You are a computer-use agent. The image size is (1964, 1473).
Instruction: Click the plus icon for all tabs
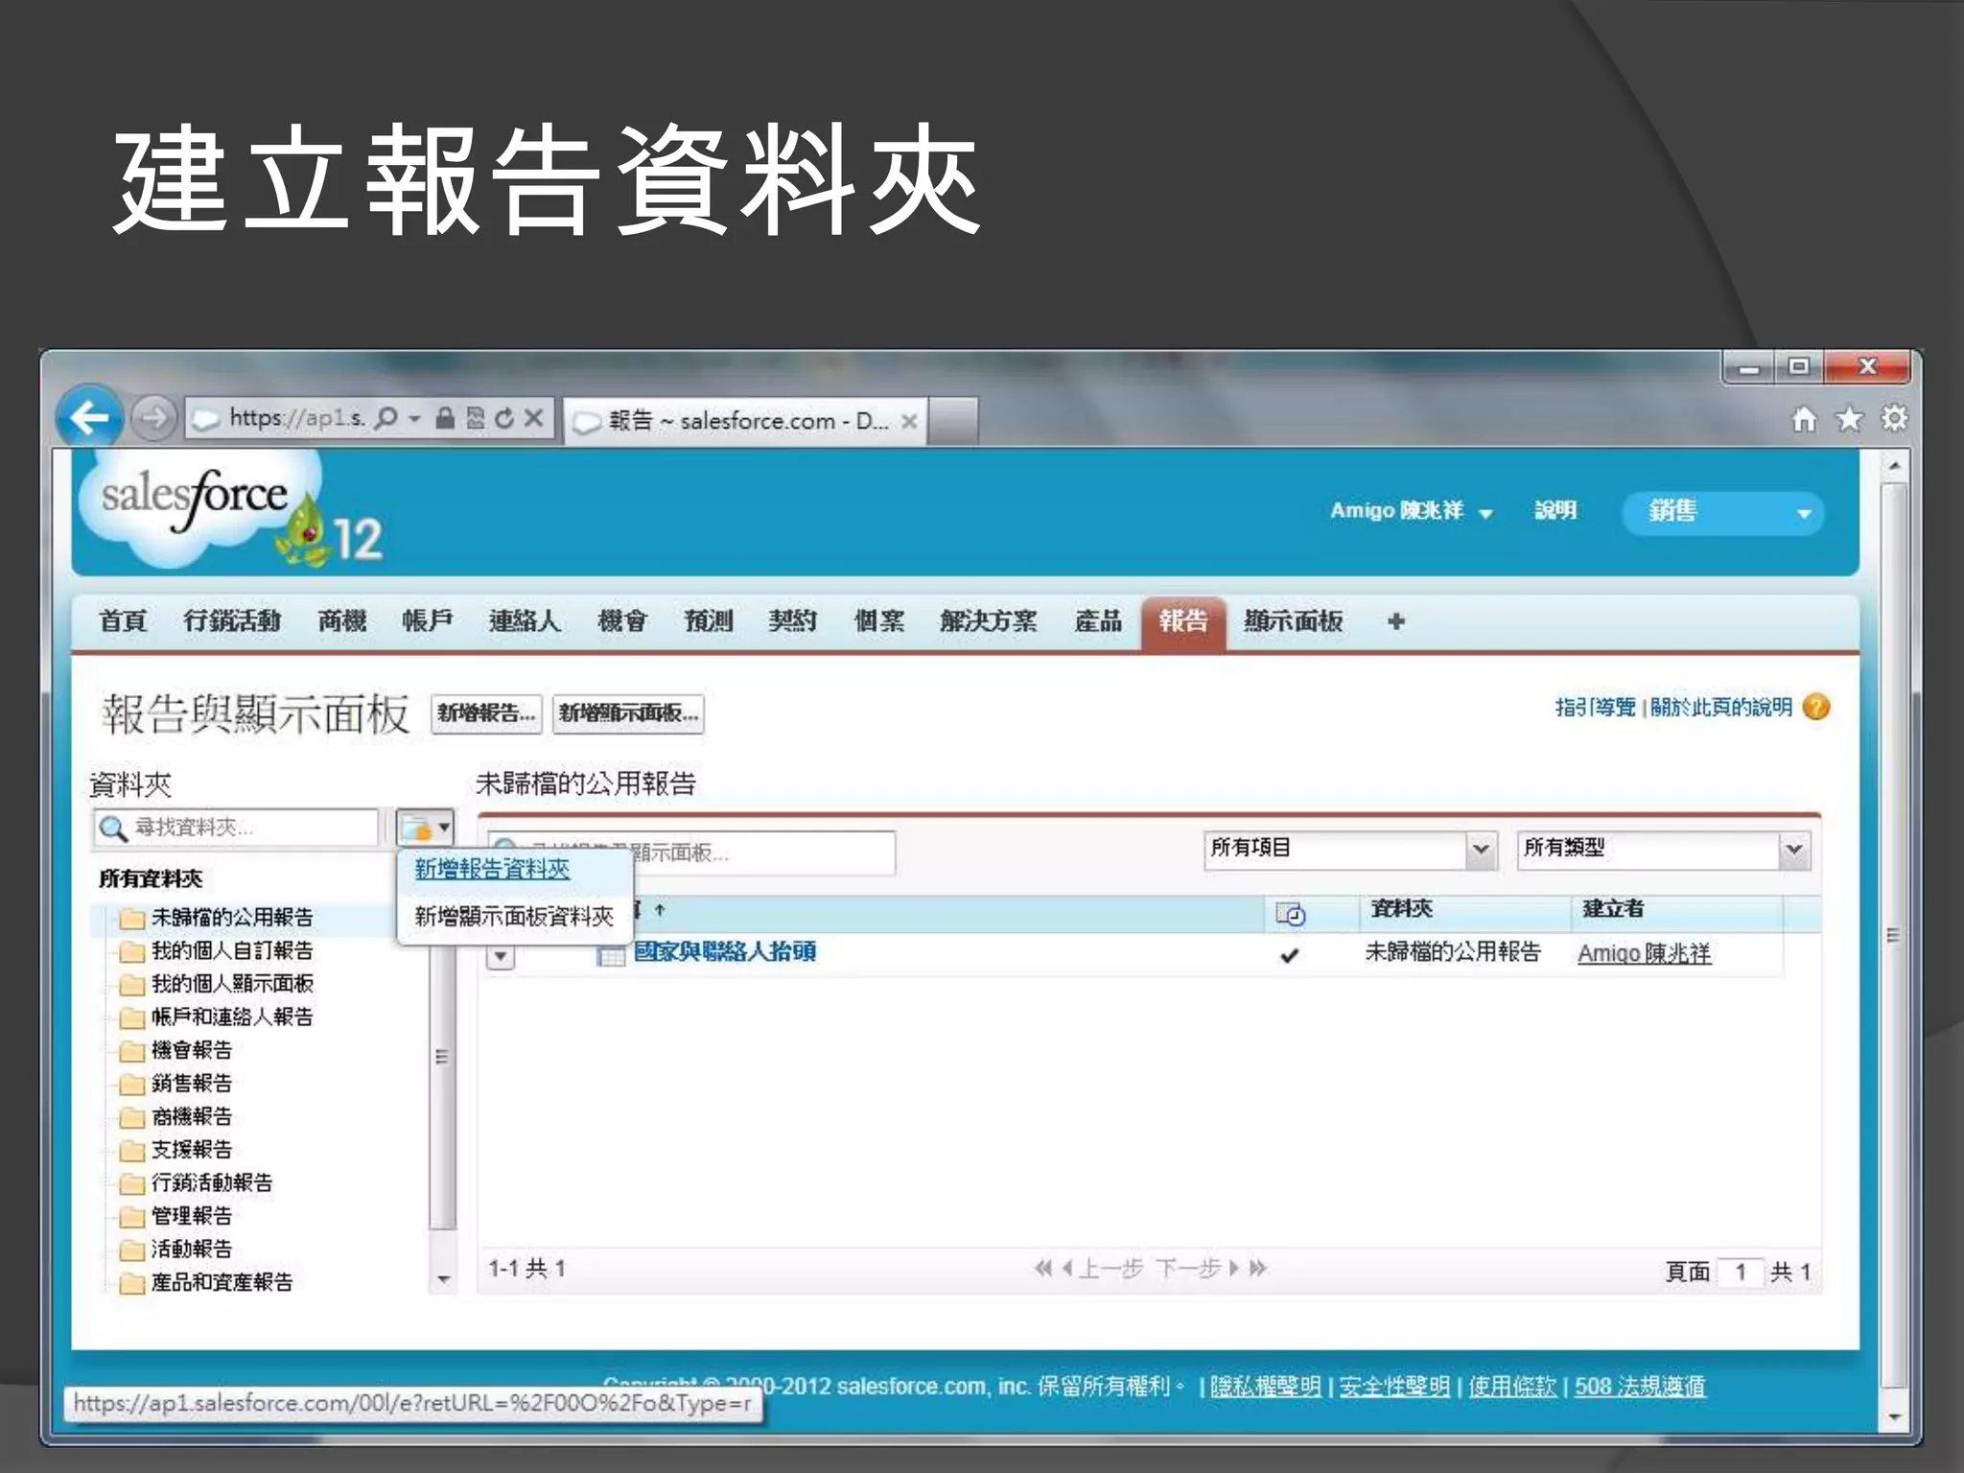click(x=1396, y=621)
